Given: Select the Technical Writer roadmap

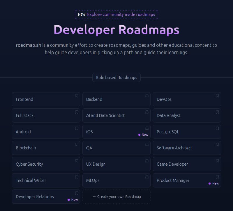Looking at the screenshot, I should tap(46, 180).
